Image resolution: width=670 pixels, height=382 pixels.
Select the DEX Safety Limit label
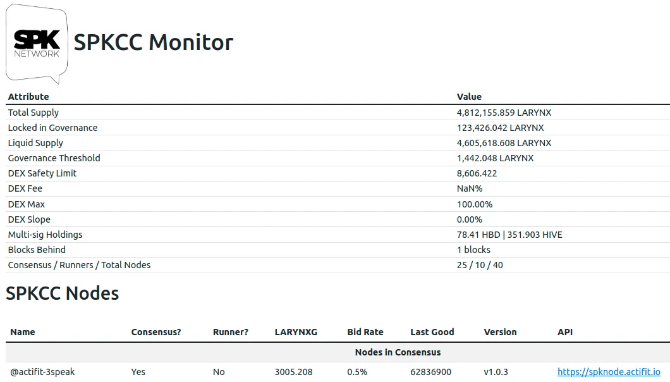42,173
